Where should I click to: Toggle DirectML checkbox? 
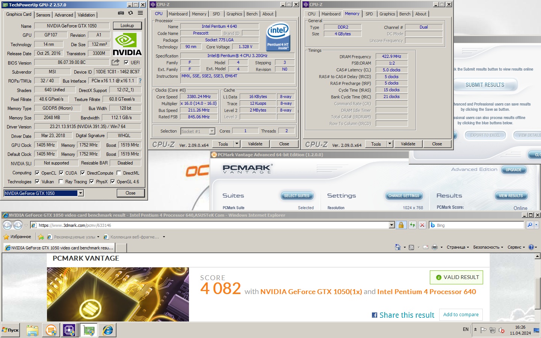(x=119, y=173)
